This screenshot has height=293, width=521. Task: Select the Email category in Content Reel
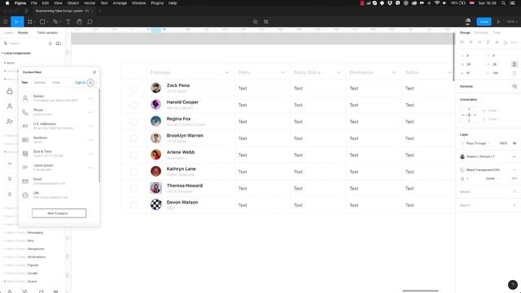coord(59,181)
